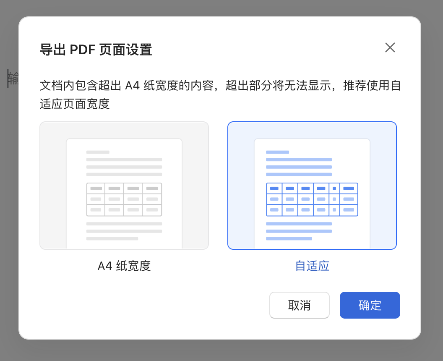This screenshot has width=443, height=361.
Task: Select the 自适应 preview thumbnail
Action: click(312, 186)
